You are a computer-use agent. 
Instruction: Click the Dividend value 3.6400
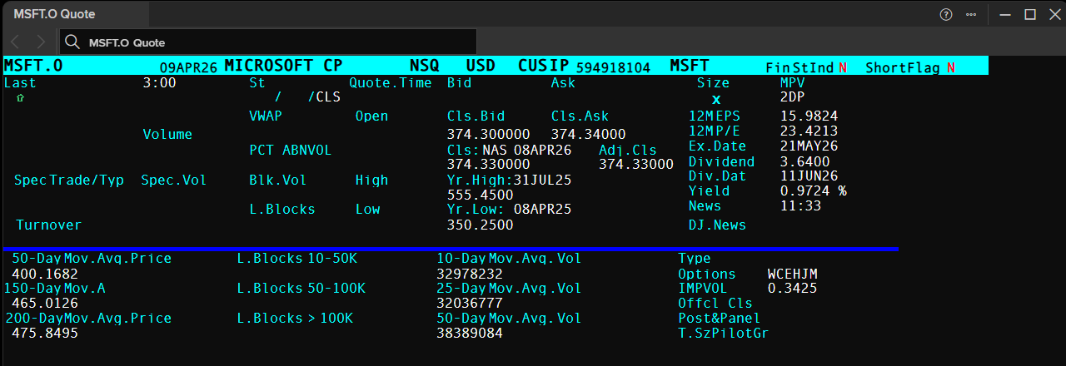[x=805, y=161]
